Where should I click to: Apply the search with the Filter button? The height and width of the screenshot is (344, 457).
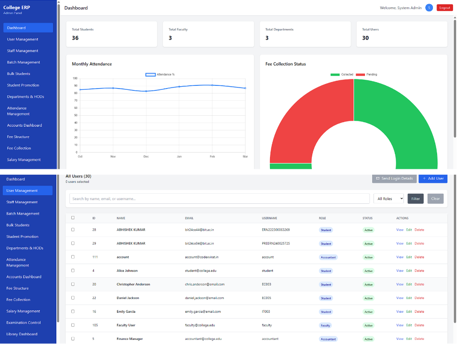(415, 199)
